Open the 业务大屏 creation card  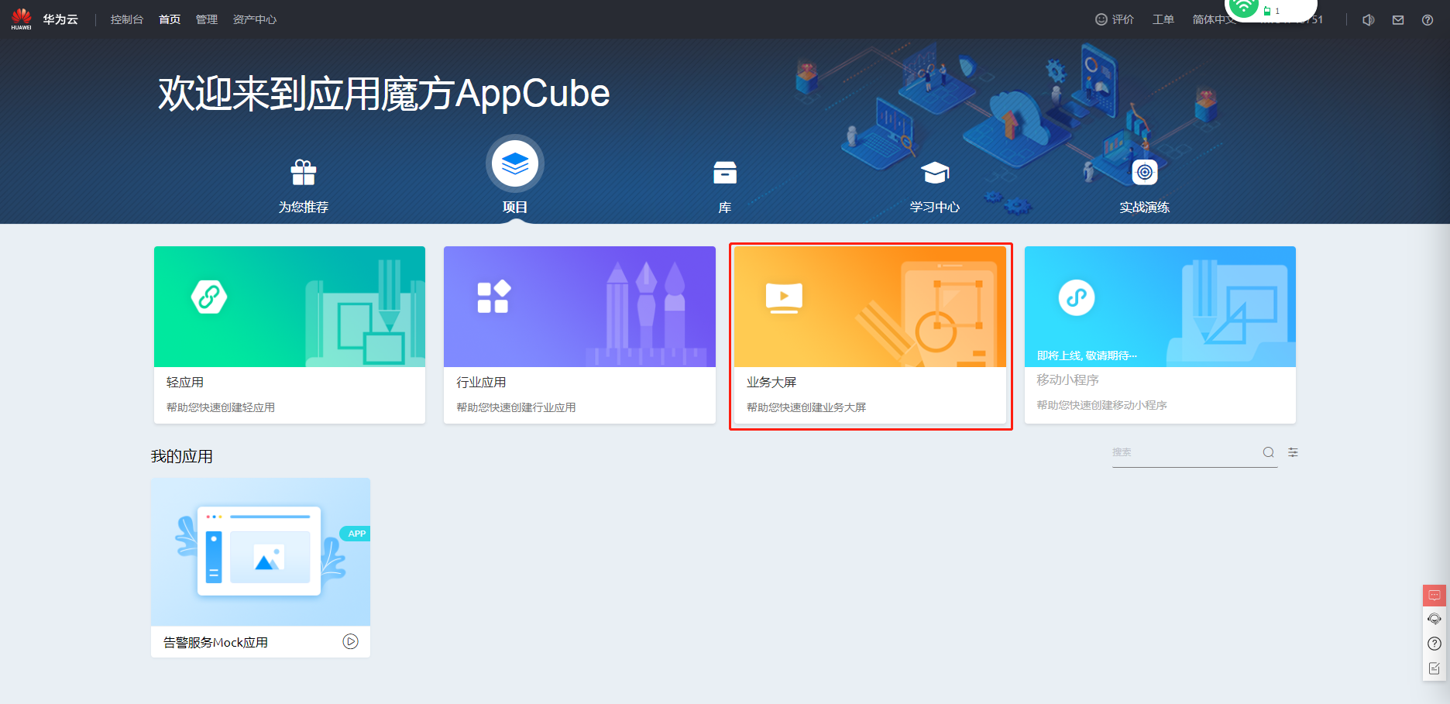point(870,335)
